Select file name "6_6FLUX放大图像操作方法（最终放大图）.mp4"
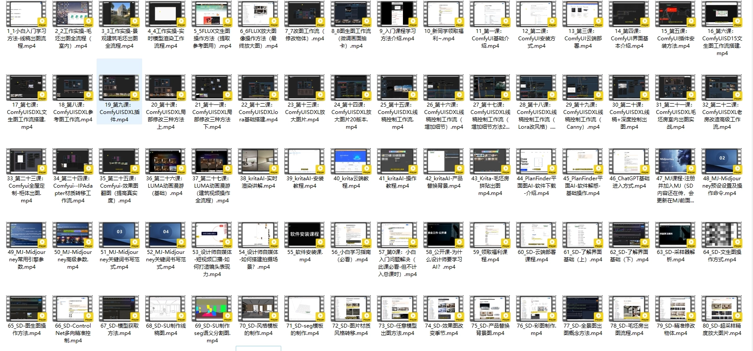 (x=258, y=39)
